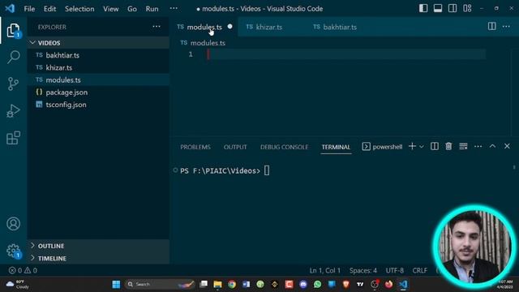
Task: Click CRLF end-of-line selector
Action: point(420,270)
